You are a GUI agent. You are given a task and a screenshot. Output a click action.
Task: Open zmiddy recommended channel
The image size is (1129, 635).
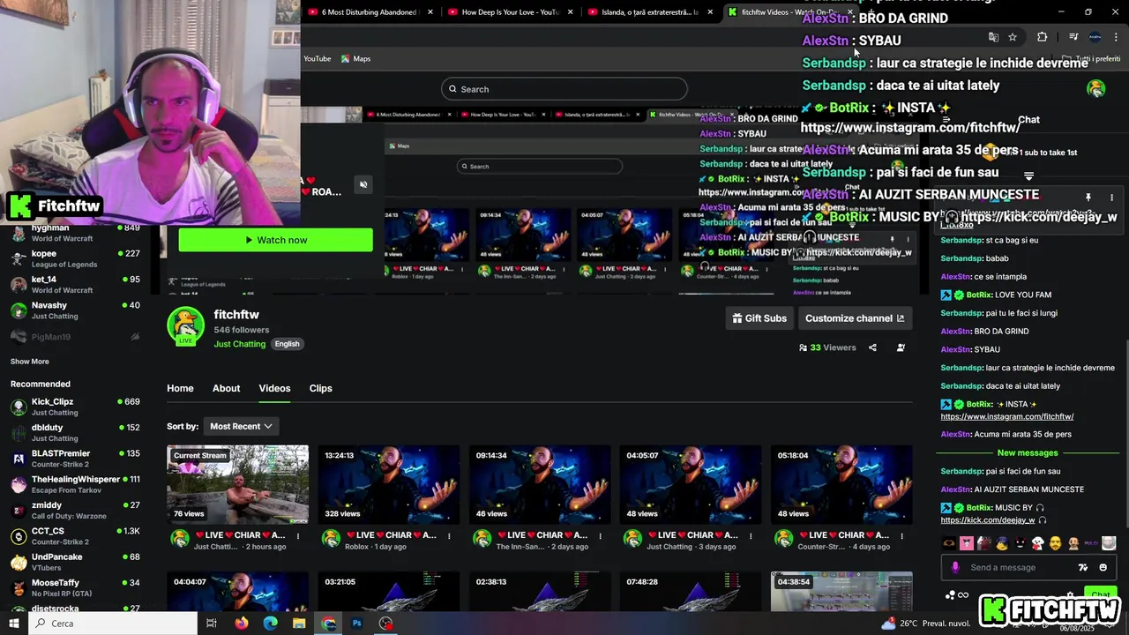pyautogui.click(x=75, y=510)
